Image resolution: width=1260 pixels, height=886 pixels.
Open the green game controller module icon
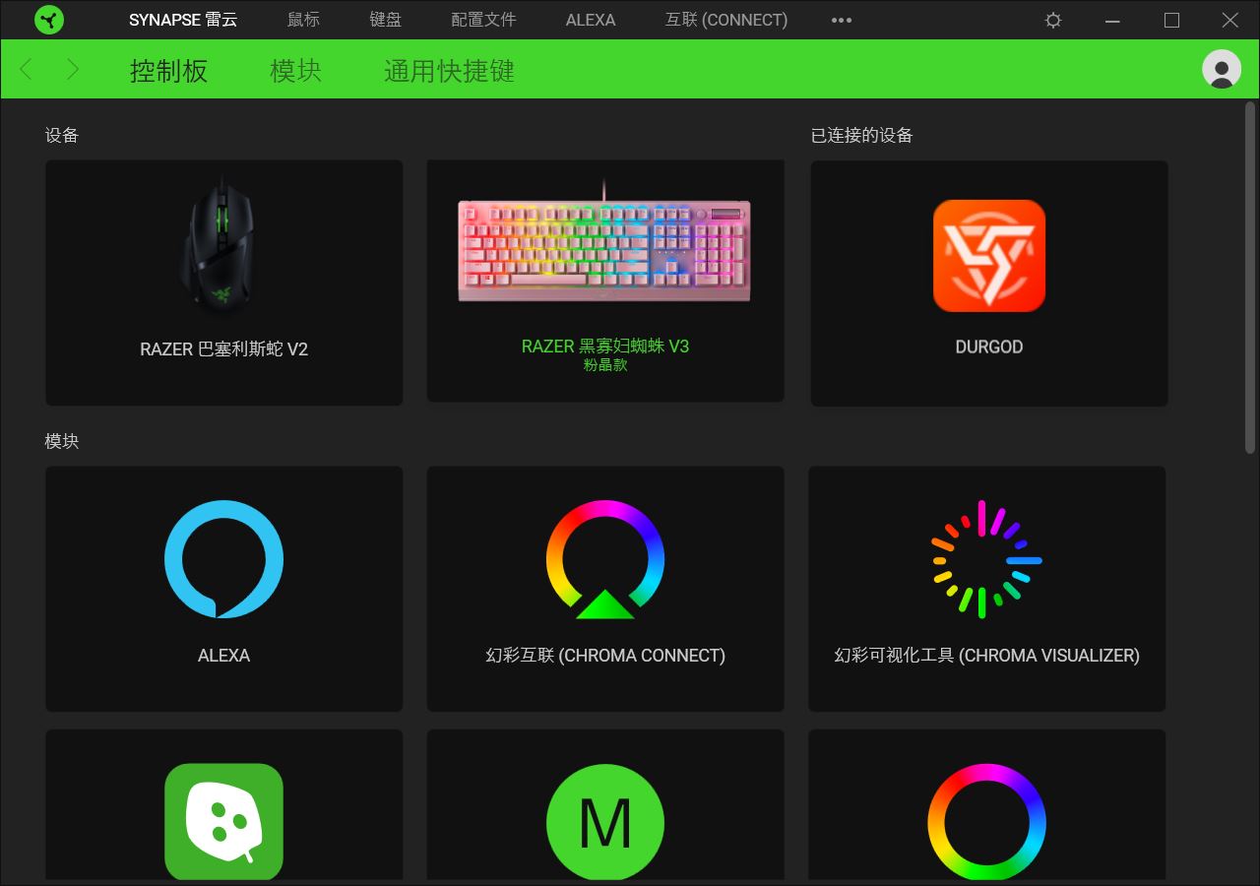[x=223, y=821]
